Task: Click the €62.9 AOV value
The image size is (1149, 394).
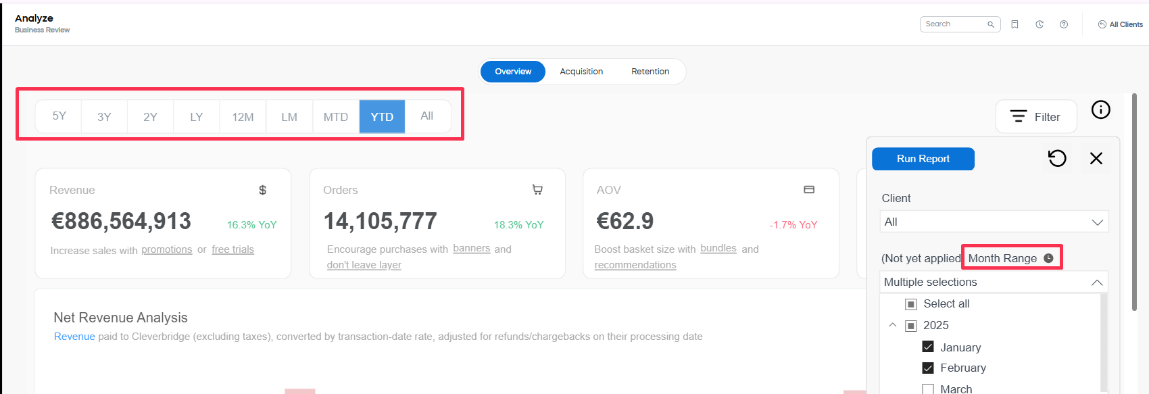Action: click(x=625, y=221)
